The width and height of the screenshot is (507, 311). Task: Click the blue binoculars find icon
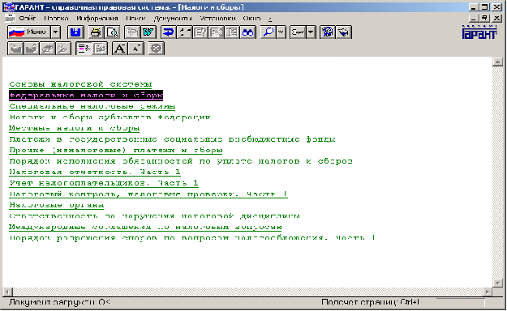pos(248,32)
